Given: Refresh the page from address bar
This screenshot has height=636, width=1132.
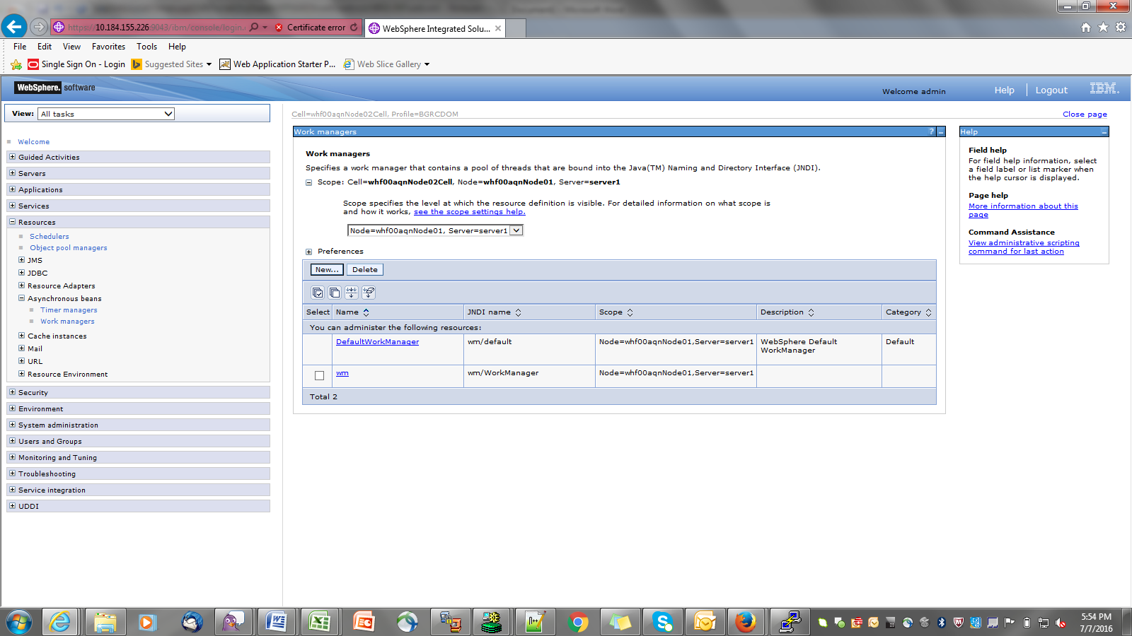Looking at the screenshot, I should [x=354, y=28].
